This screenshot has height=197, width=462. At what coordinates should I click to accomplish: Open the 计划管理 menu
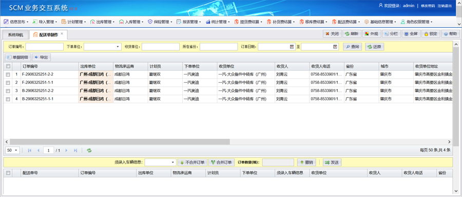point(73,22)
